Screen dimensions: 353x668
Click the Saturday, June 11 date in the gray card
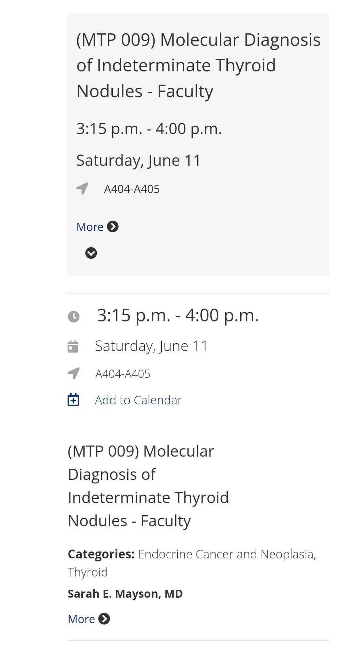coord(139,160)
